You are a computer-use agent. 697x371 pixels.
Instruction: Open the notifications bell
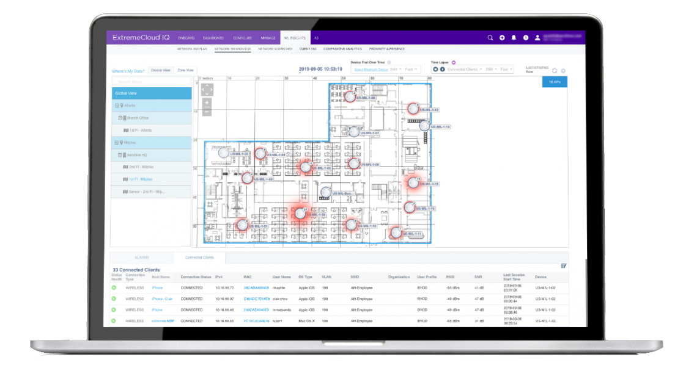(x=514, y=38)
